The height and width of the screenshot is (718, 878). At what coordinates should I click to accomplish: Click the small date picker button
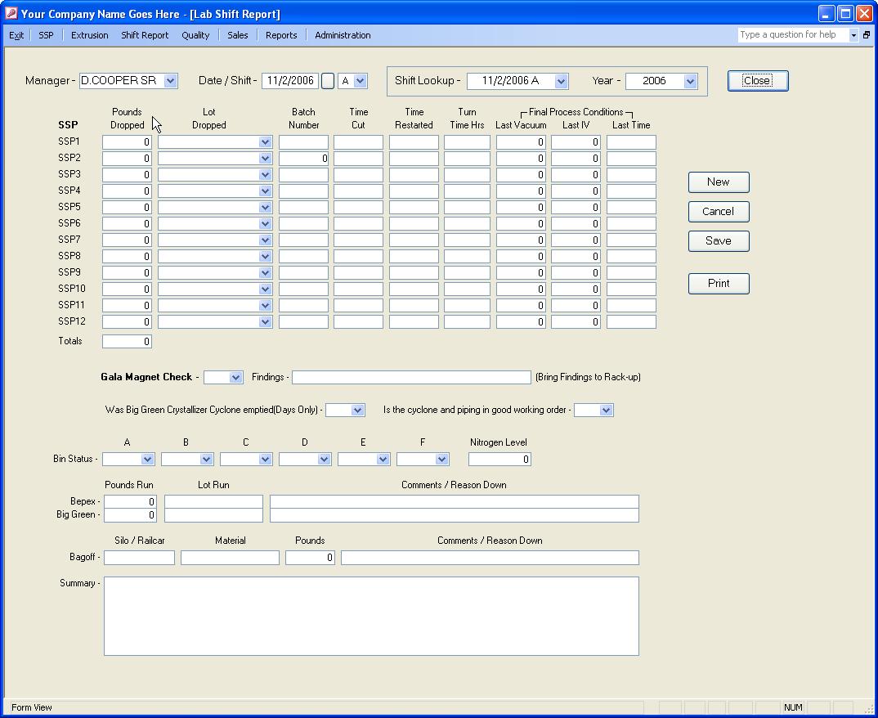327,81
